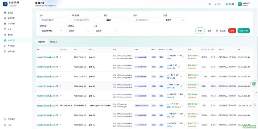Viewport: 258px width, 129px height.
Task: Open the column settings button
Action: click(x=221, y=31)
